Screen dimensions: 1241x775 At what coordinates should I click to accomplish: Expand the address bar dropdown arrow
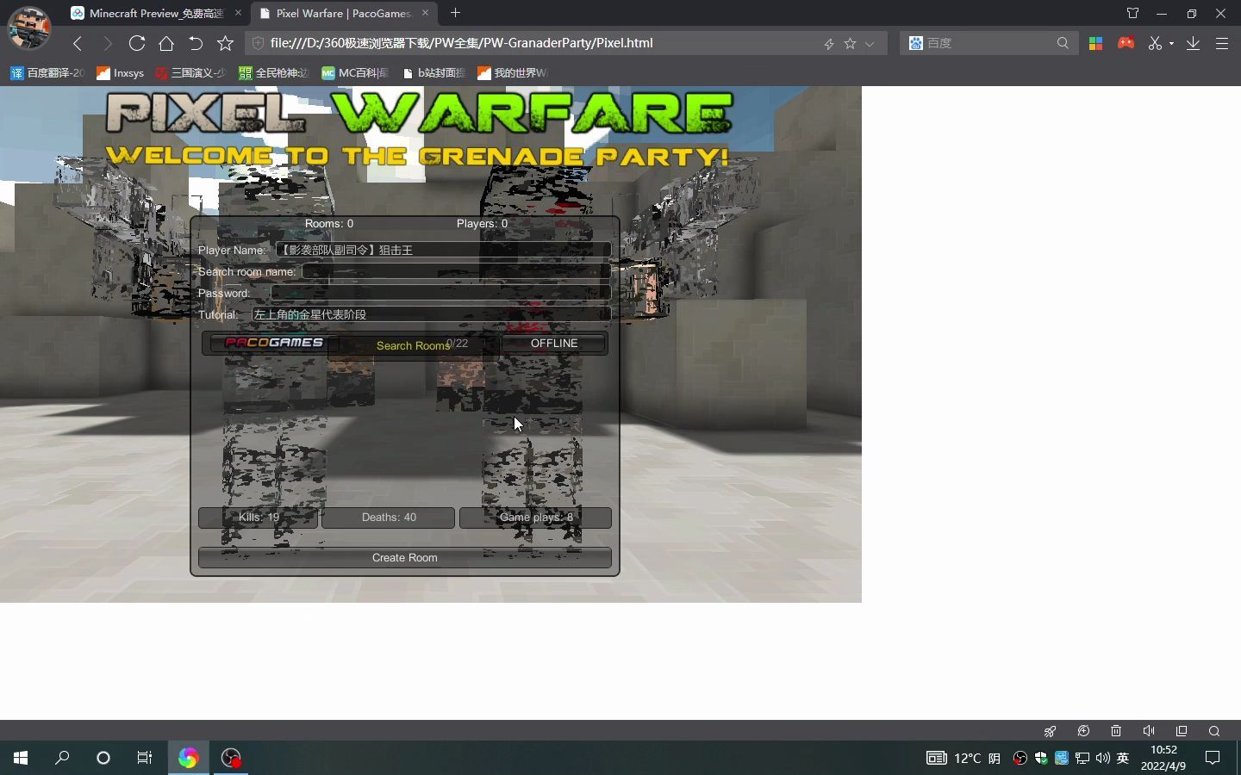point(870,43)
